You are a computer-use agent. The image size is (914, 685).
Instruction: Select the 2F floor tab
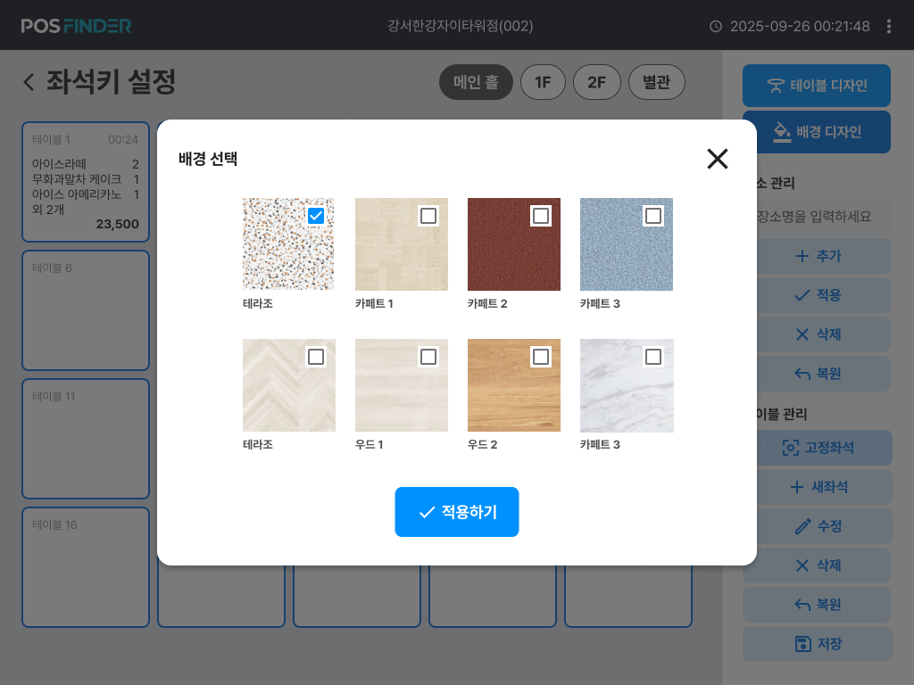coord(596,82)
